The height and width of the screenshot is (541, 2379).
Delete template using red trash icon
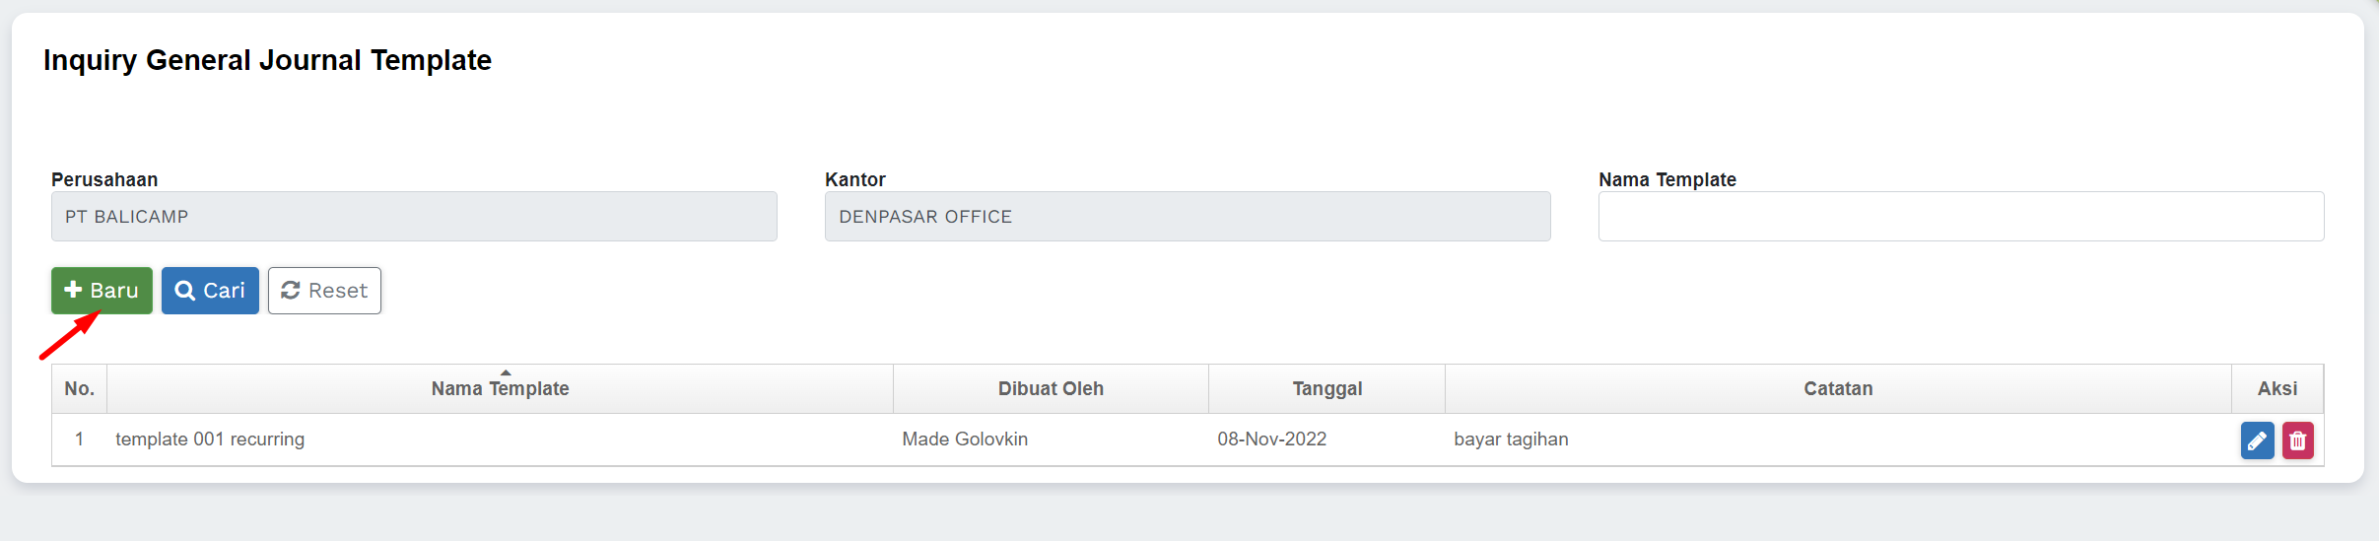(2298, 440)
